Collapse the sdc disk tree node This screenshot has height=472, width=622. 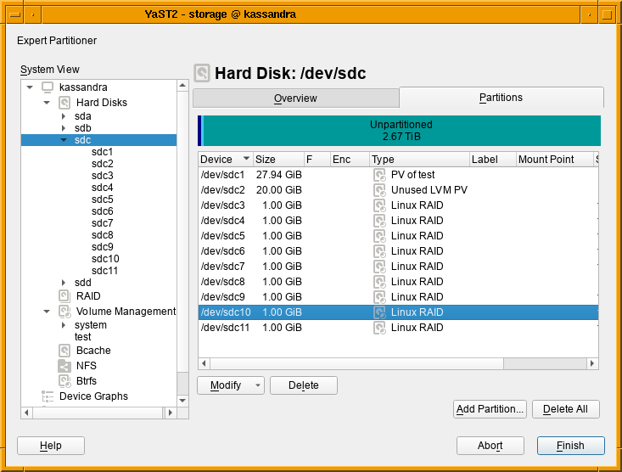pyautogui.click(x=63, y=140)
